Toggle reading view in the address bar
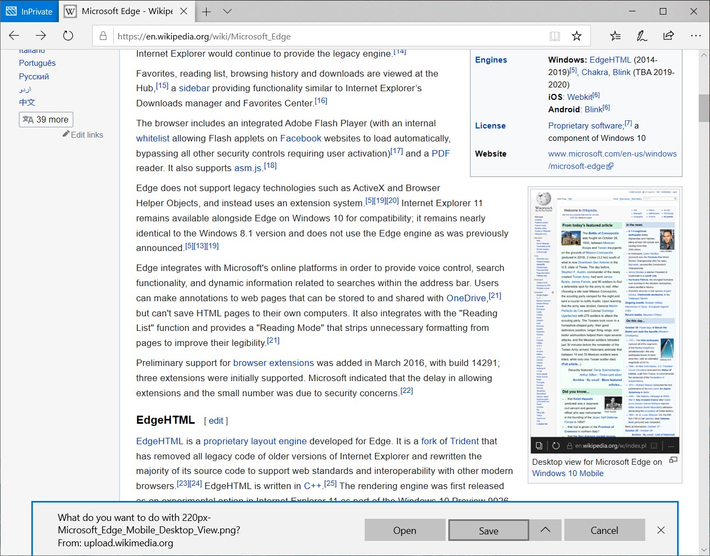The image size is (710, 556). 555,36
